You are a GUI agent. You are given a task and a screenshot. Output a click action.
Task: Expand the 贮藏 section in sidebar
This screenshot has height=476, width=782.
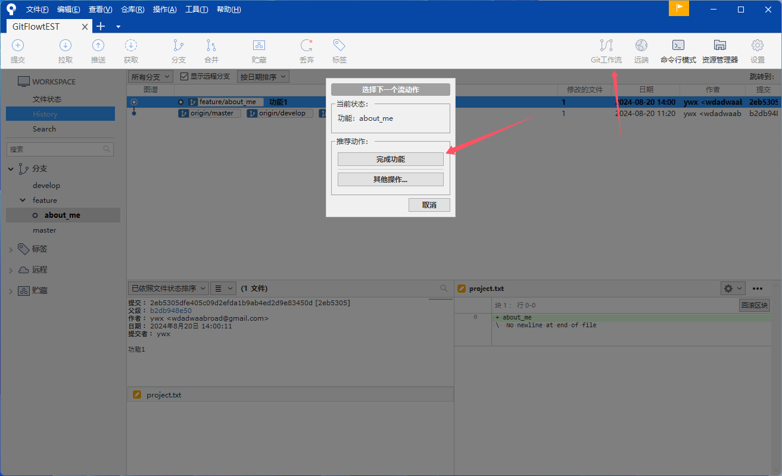point(11,291)
